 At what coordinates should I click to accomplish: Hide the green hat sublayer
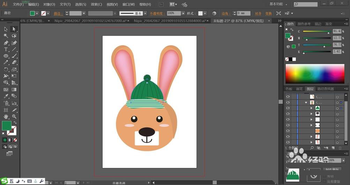[288, 108]
